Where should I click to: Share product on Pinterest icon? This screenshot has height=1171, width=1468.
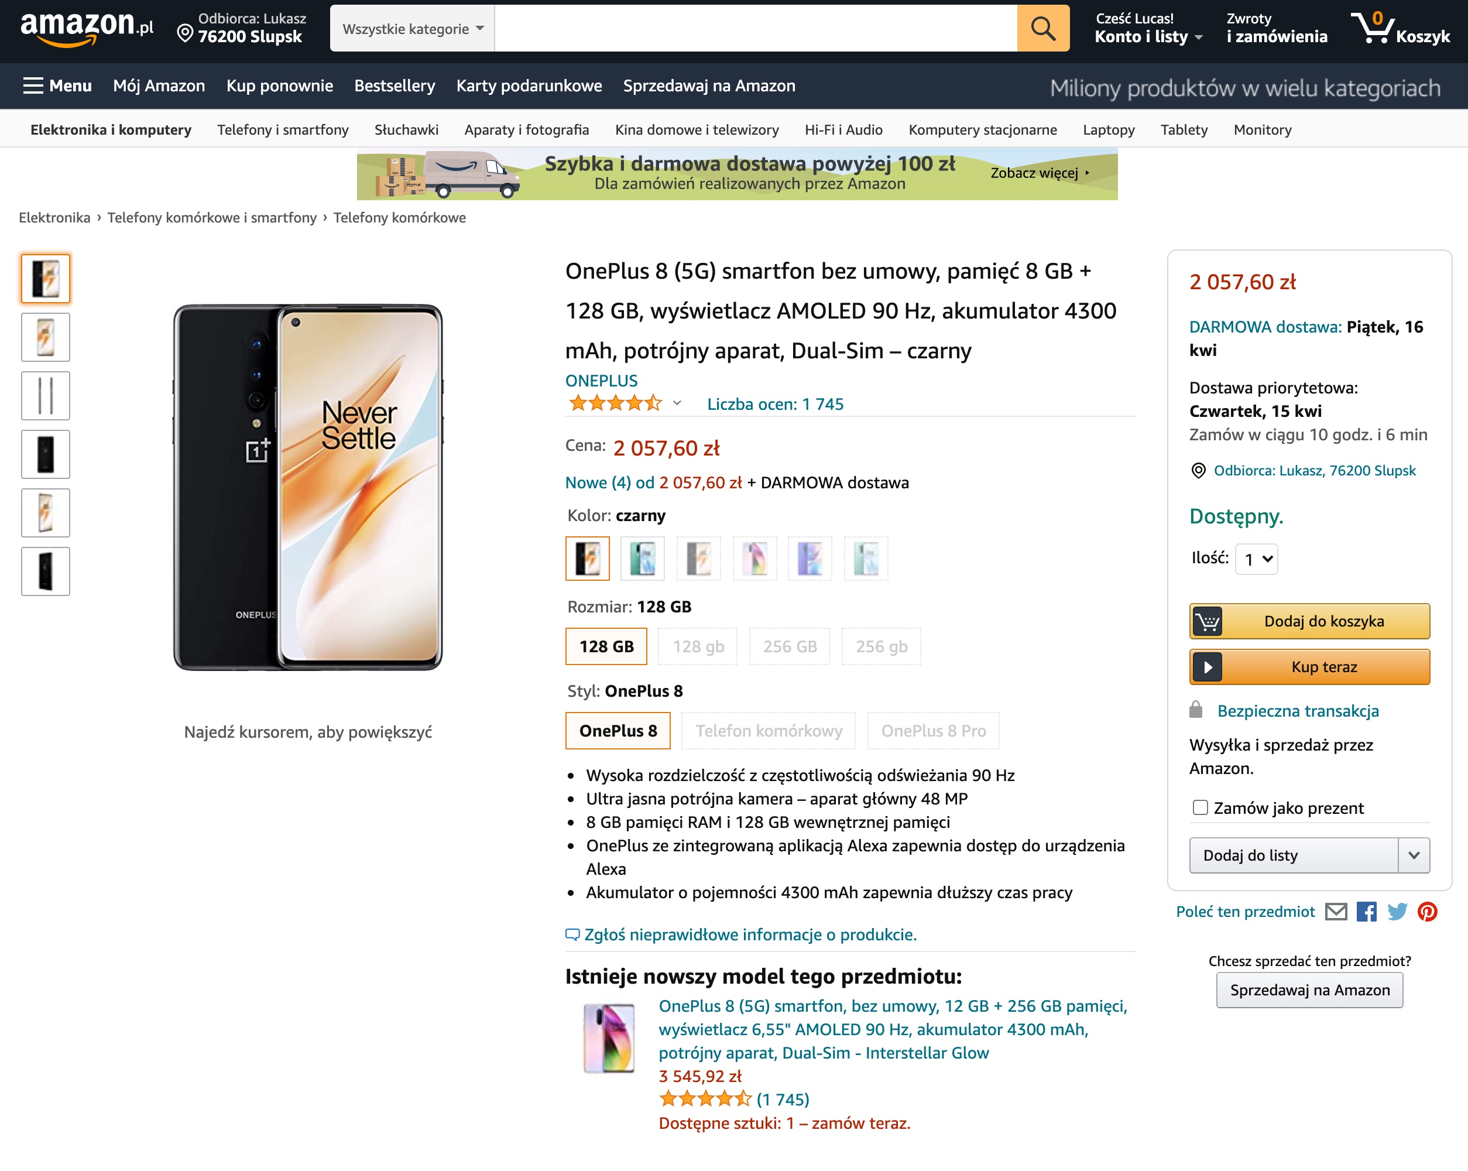pos(1427,912)
